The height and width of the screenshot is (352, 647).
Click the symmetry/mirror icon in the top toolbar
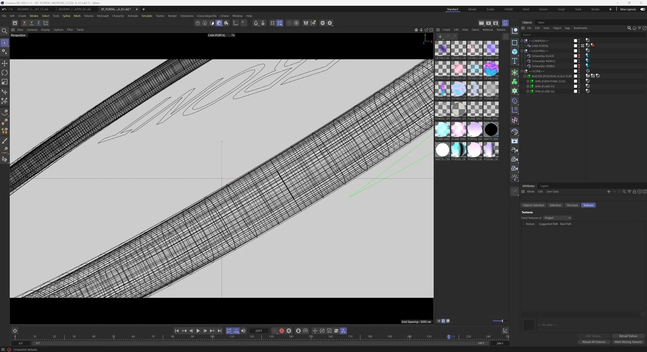306,23
